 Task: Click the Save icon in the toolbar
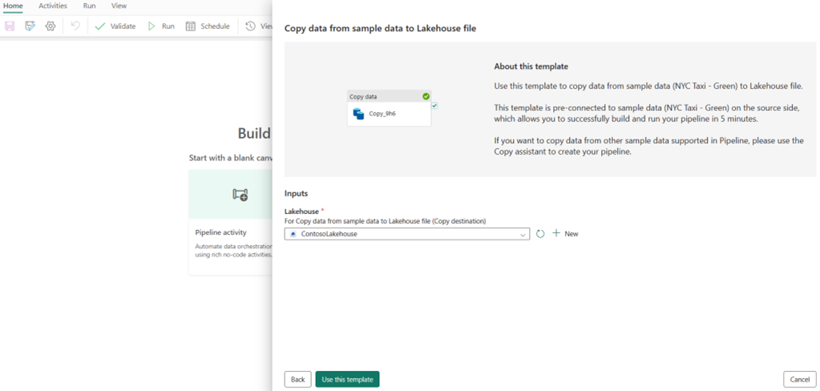tap(10, 26)
